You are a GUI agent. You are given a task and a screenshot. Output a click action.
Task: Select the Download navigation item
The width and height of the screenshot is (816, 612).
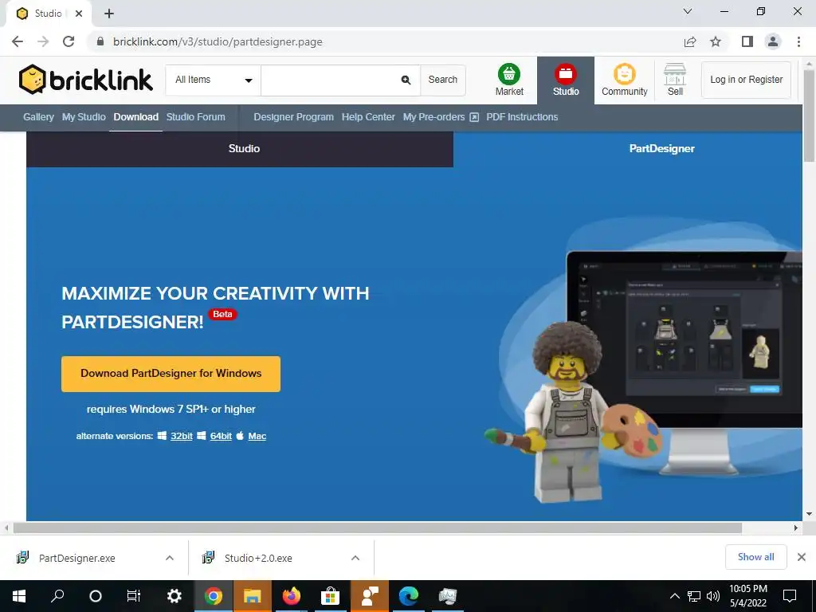135,117
